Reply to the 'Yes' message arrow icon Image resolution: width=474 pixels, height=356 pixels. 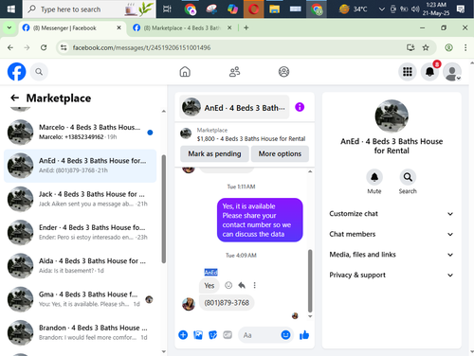[x=242, y=285]
